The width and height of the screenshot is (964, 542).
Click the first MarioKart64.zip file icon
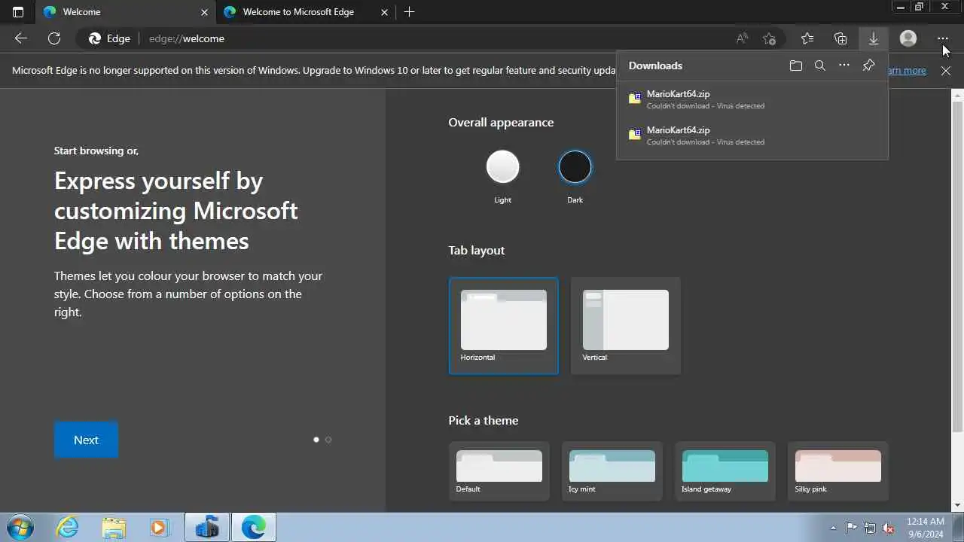[x=635, y=99]
